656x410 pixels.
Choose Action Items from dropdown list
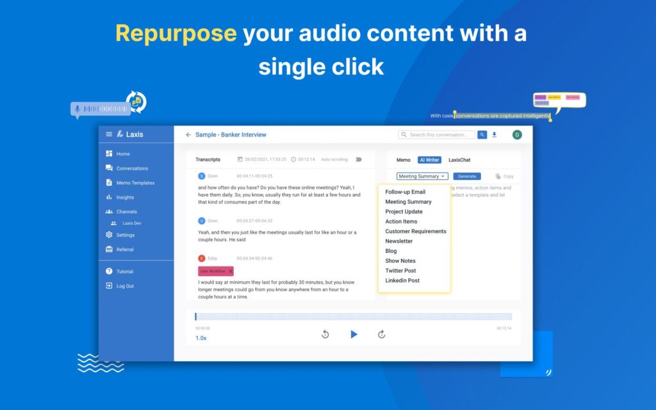tap(401, 221)
